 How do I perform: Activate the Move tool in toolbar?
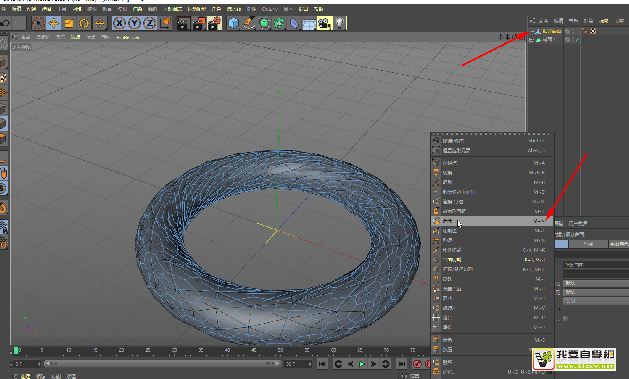pyautogui.click(x=54, y=23)
